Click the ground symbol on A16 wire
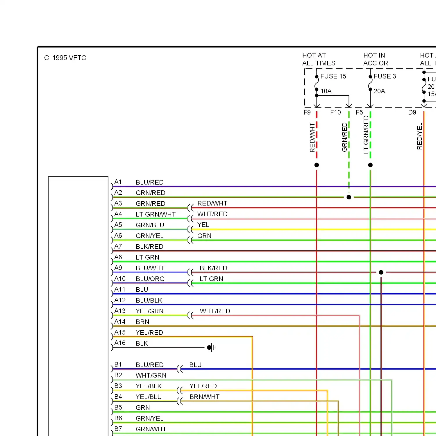 click(211, 347)
